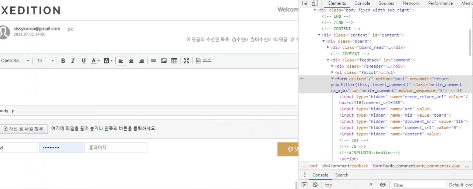
Task: Open the Sources tab in DevTools
Action: click(386, 3)
